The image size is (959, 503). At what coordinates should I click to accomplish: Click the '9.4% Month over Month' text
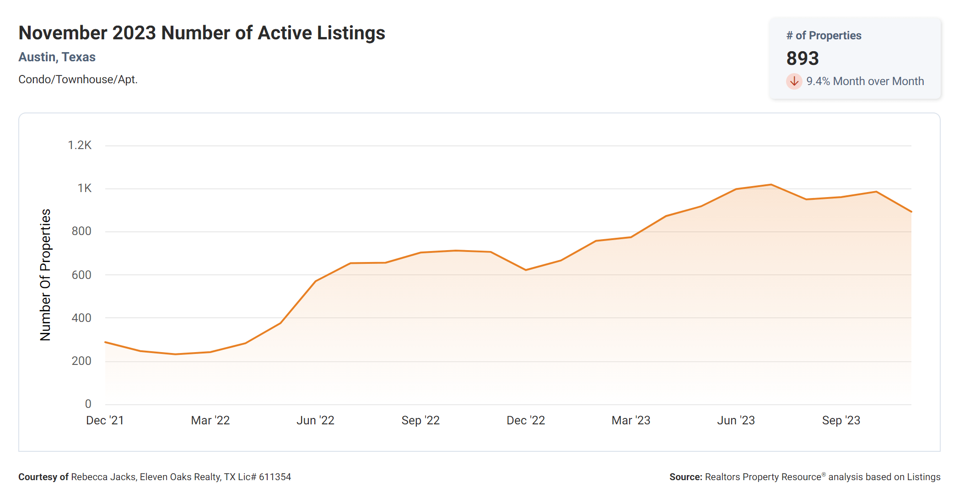pyautogui.click(x=865, y=81)
